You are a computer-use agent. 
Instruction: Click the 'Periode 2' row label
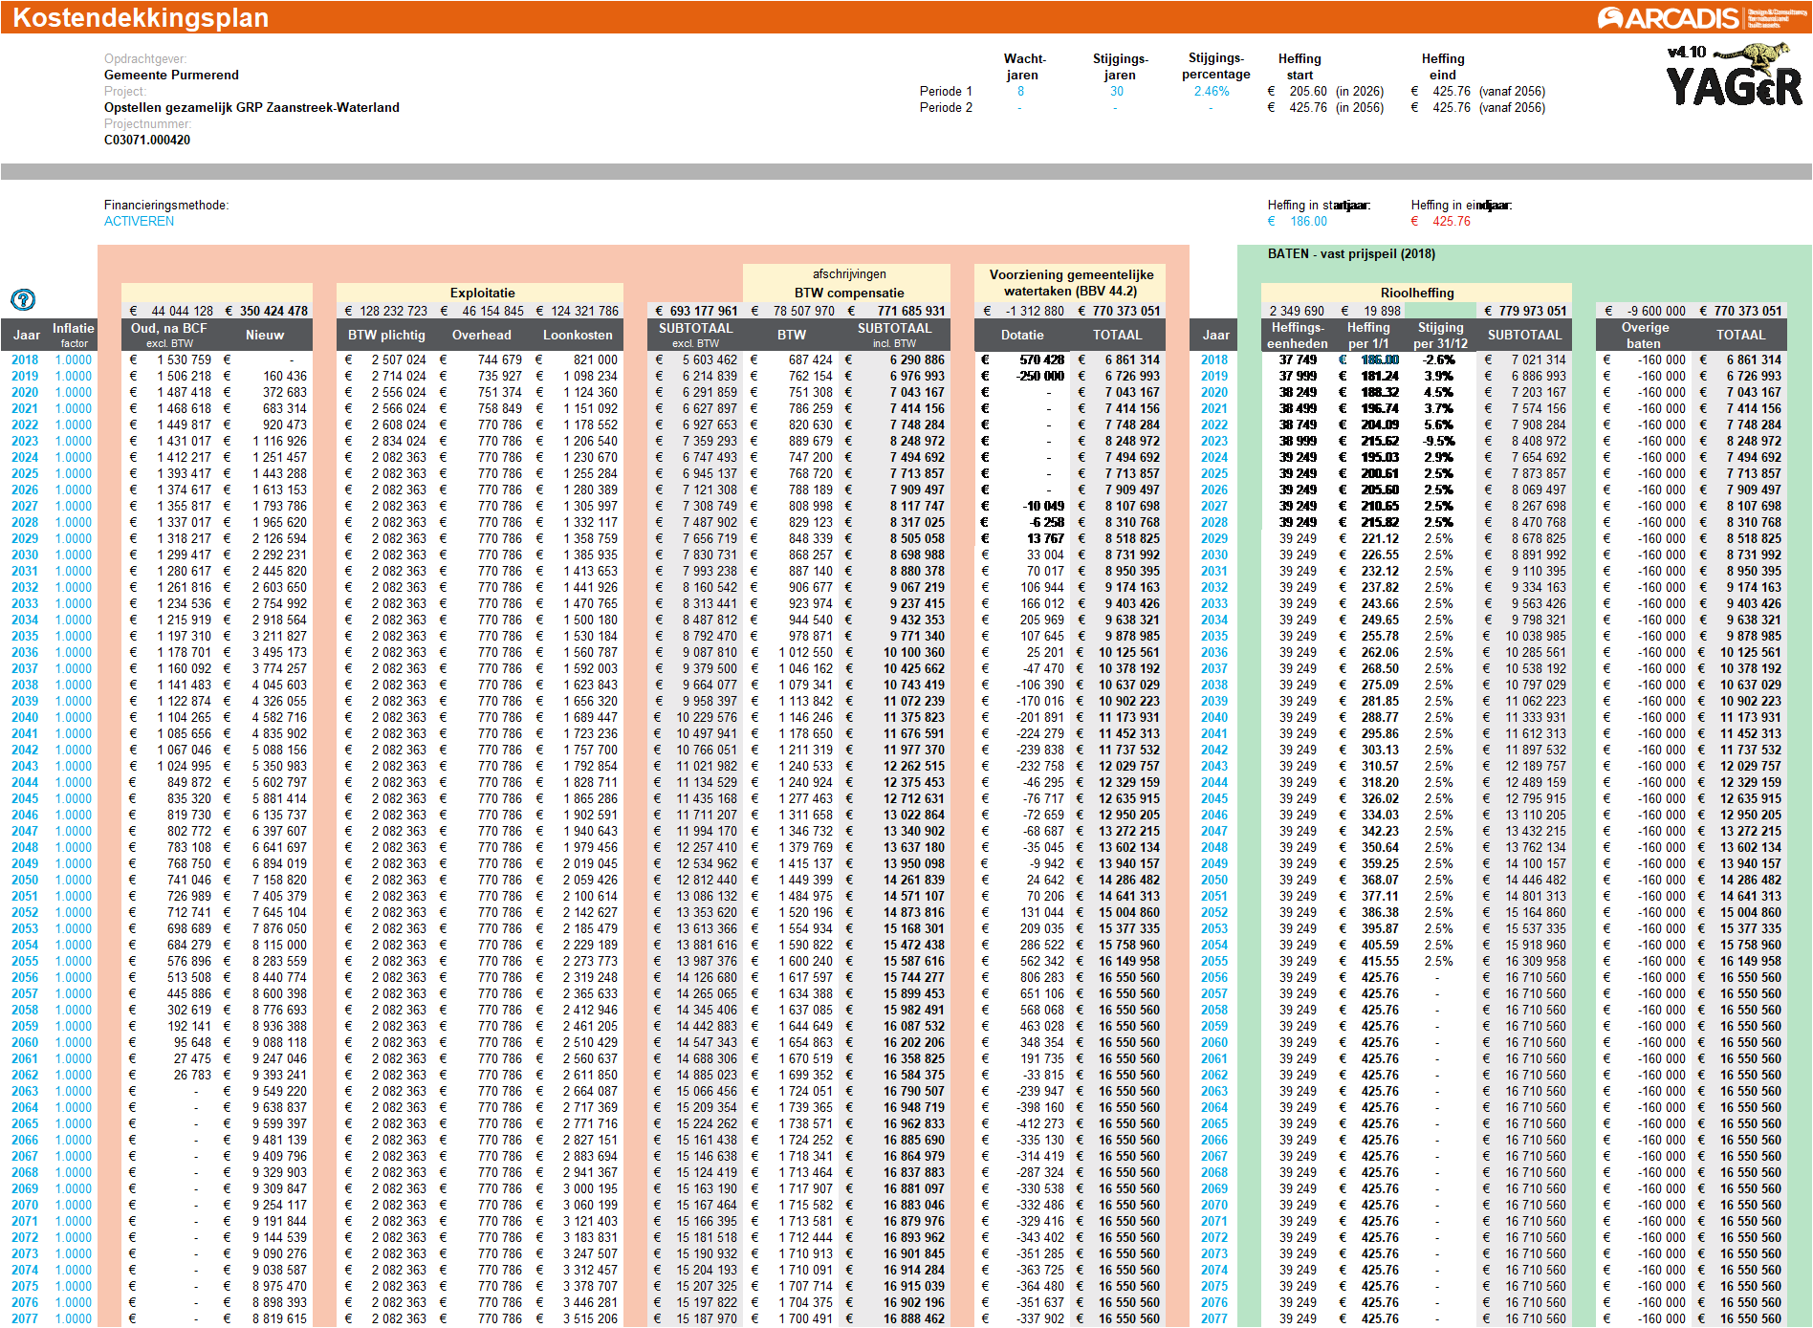pos(946,107)
